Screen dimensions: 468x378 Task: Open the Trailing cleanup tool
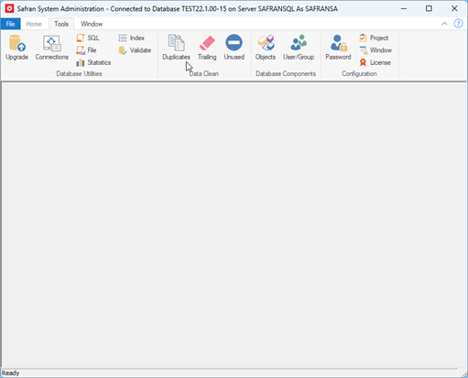(x=207, y=48)
